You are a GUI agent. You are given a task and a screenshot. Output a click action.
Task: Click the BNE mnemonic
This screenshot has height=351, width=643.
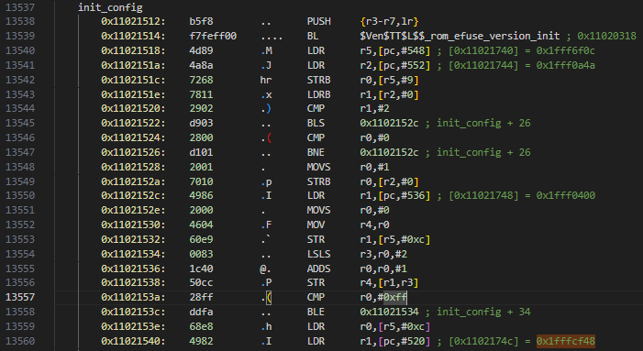[316, 152]
